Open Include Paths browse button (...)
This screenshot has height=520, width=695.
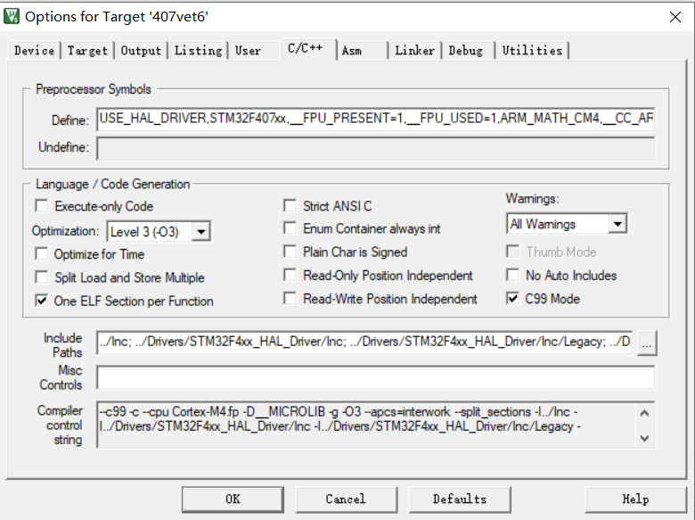647,343
